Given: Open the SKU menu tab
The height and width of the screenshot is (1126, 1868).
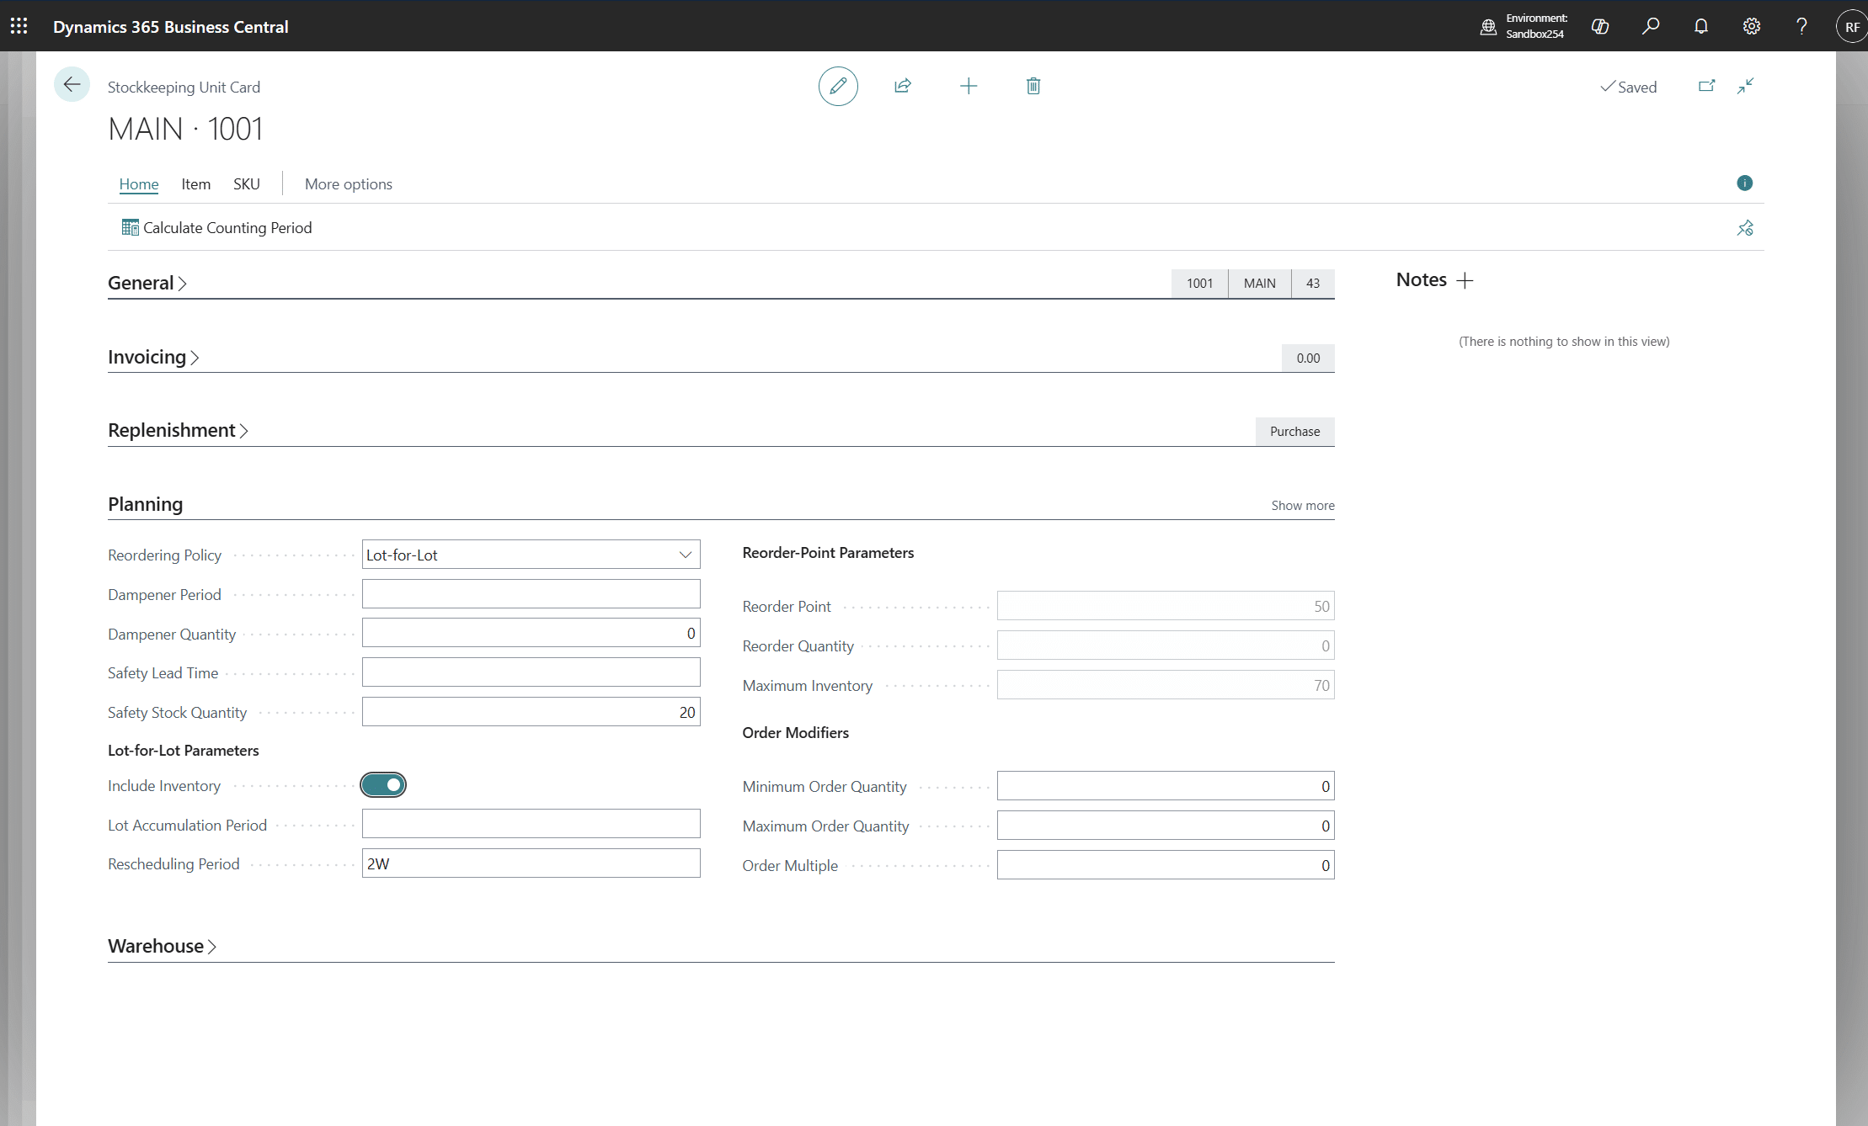Looking at the screenshot, I should click(x=247, y=183).
